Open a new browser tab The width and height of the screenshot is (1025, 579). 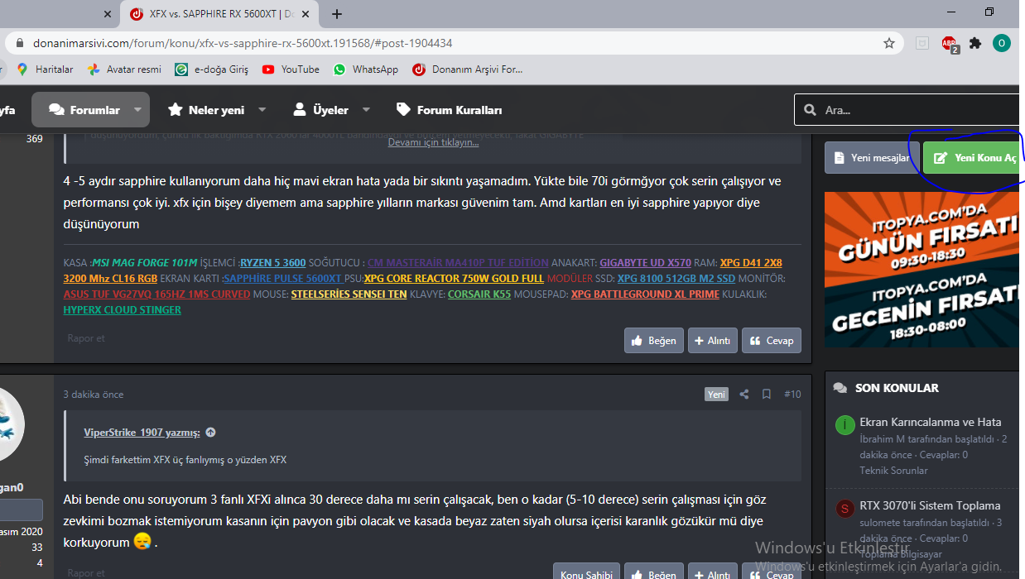pyautogui.click(x=337, y=13)
